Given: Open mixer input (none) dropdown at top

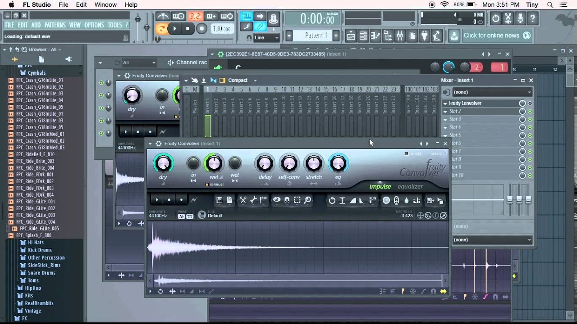Looking at the screenshot, I should pos(492,92).
